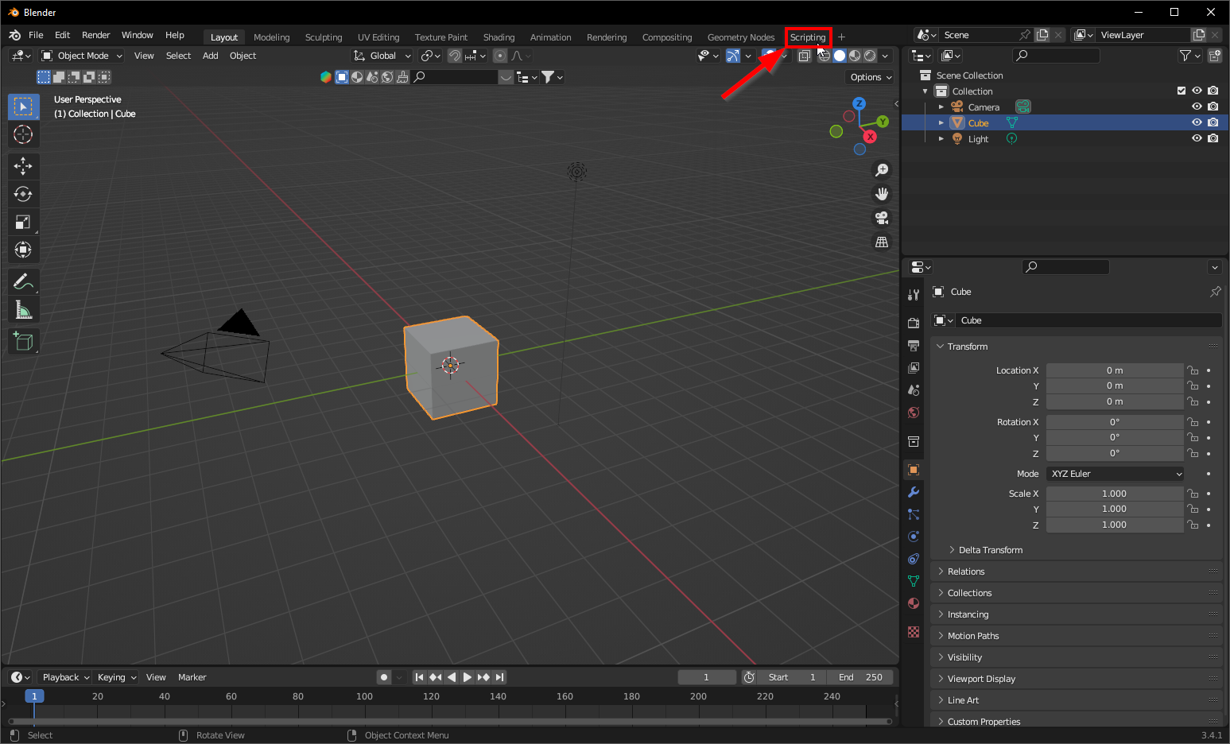Open the Scene properties tab
The image size is (1230, 744).
tap(914, 389)
